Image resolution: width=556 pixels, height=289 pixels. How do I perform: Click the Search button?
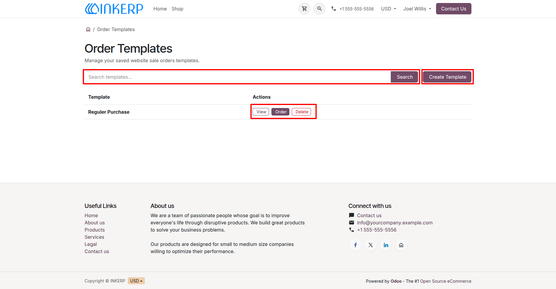[x=405, y=77]
